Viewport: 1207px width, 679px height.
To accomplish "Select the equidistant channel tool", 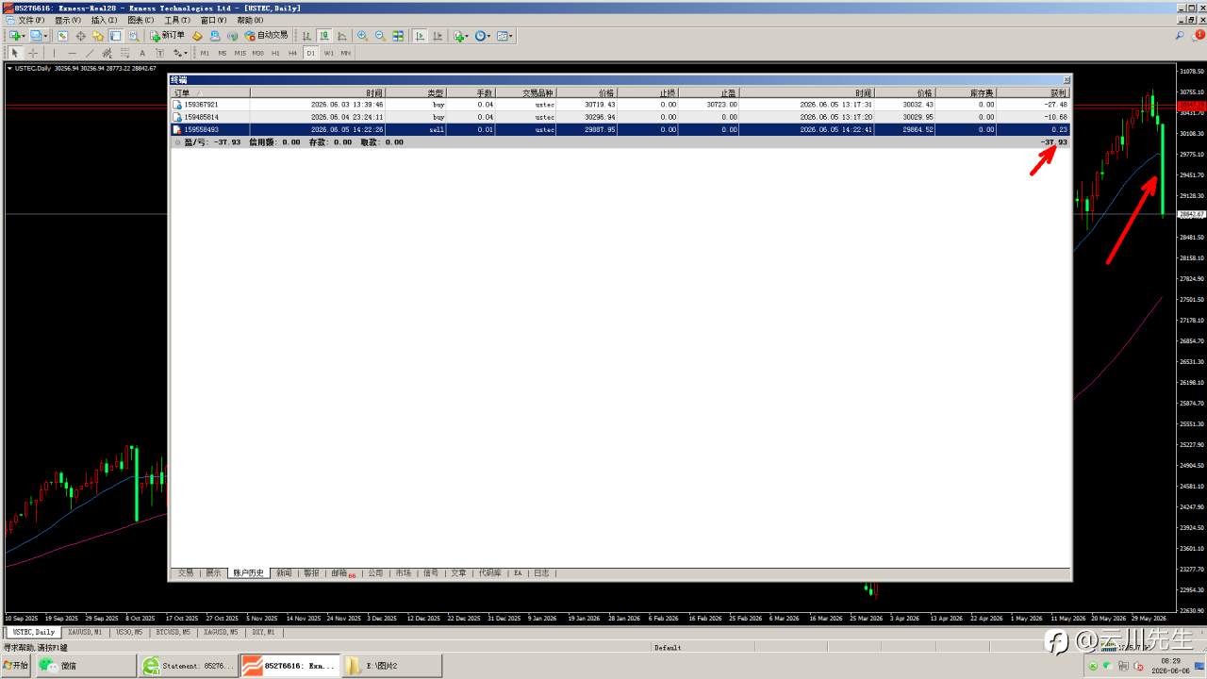I will [x=107, y=53].
